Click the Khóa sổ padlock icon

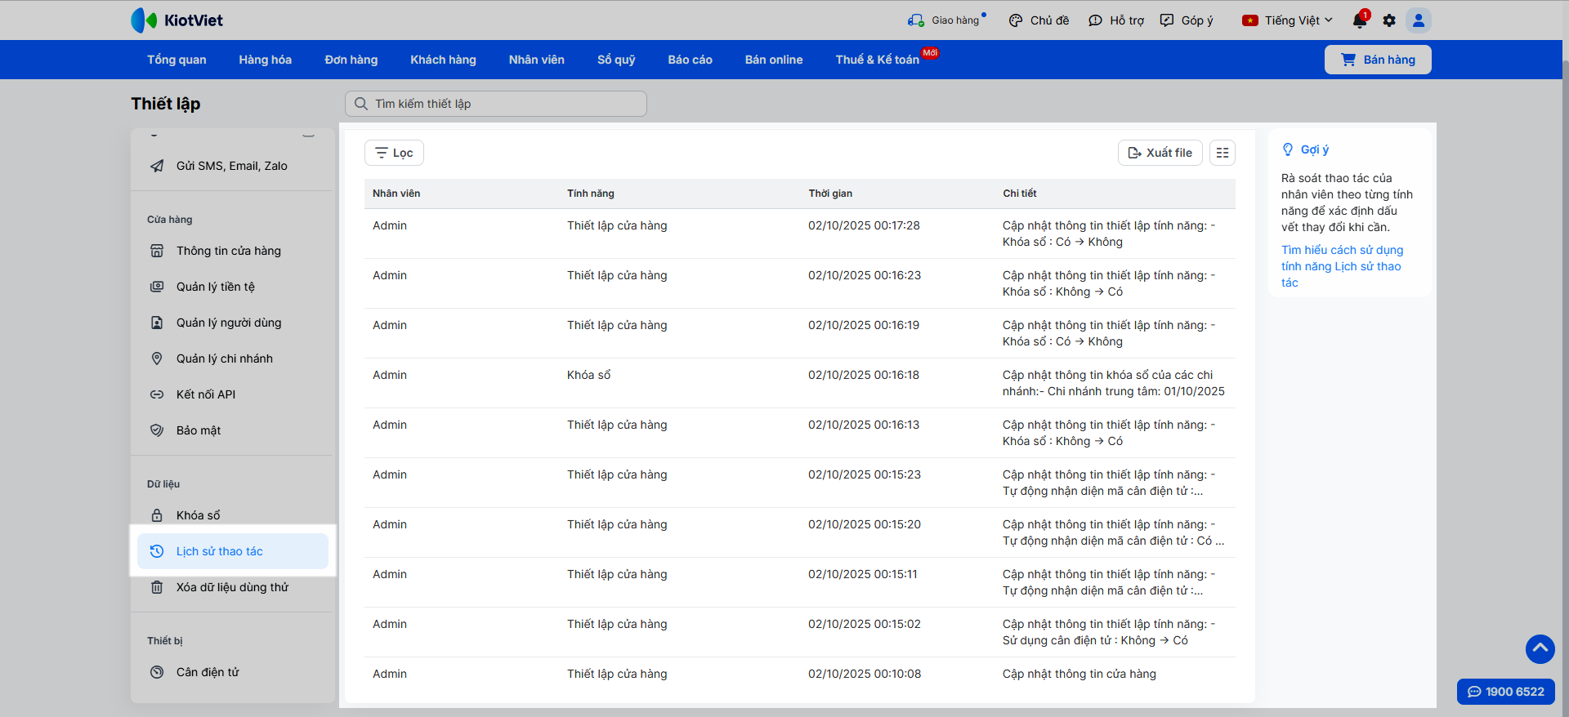pos(157,515)
